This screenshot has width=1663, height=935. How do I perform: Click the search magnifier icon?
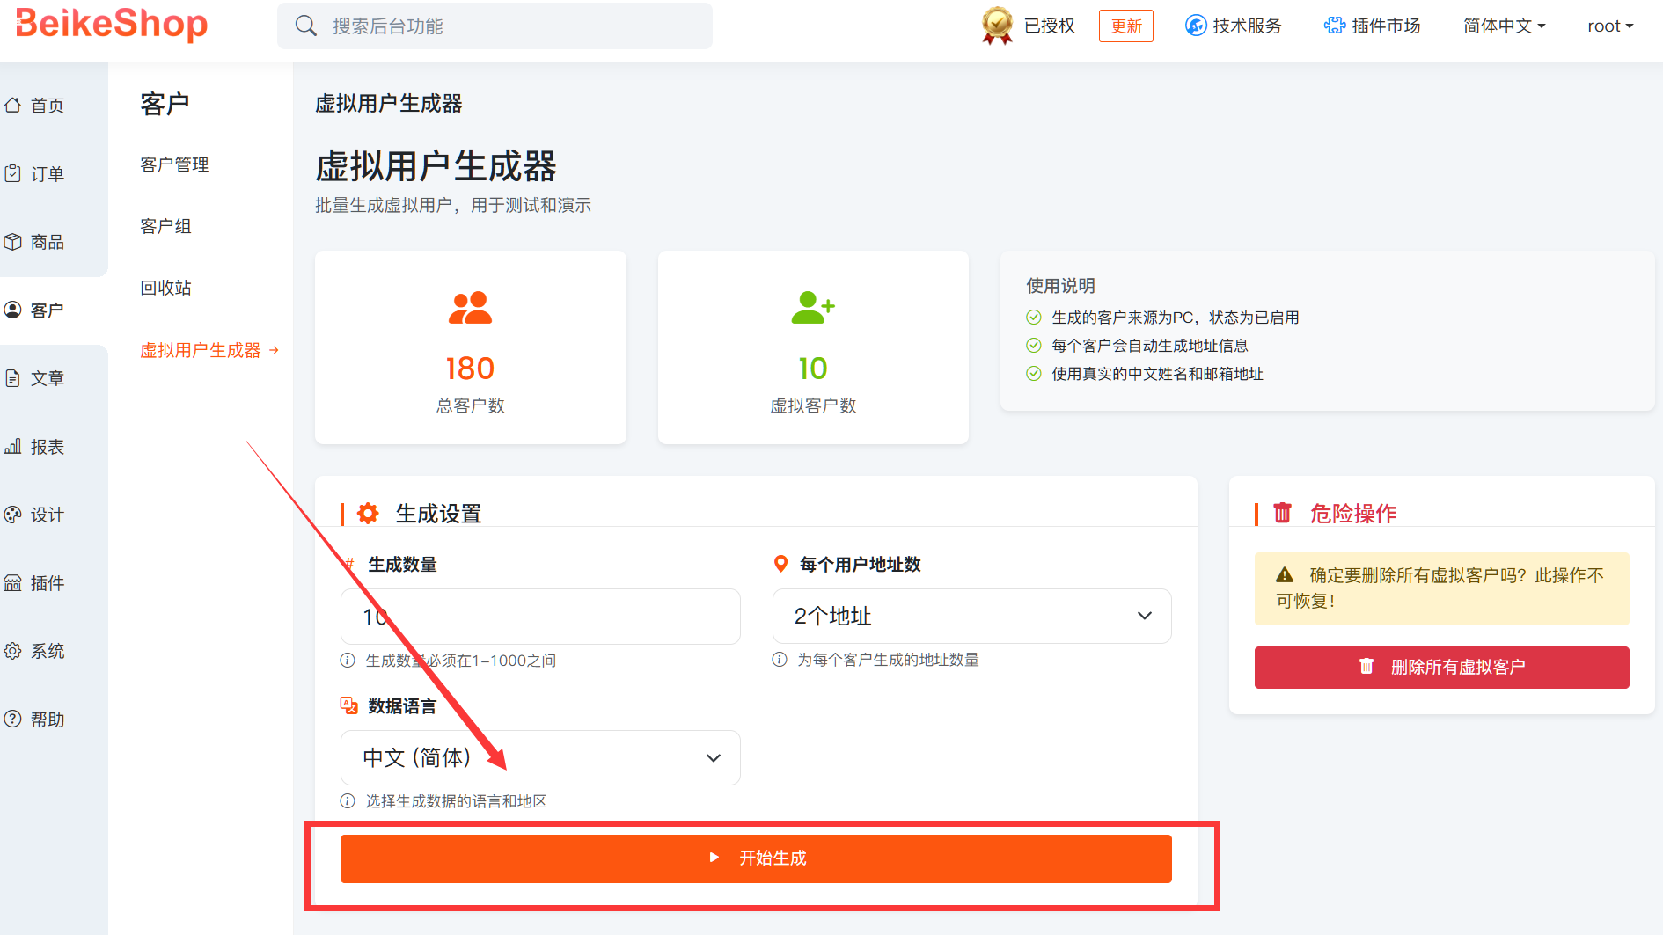(x=305, y=26)
